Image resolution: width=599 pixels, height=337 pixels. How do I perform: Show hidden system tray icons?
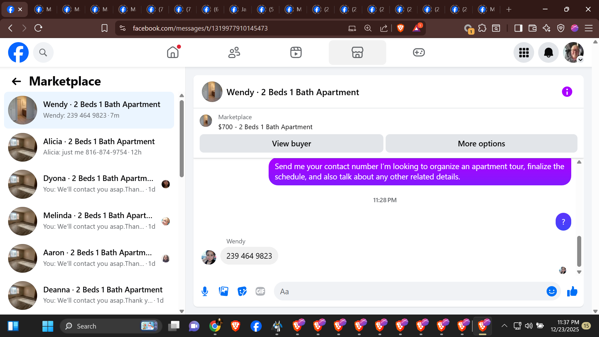tap(504, 326)
